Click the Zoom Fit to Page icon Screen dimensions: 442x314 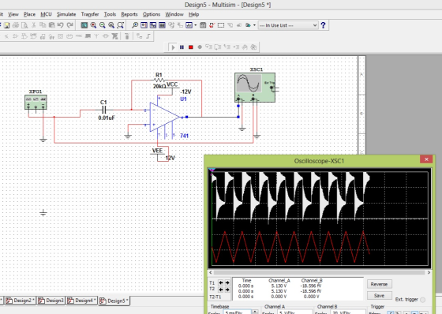[x=120, y=25]
